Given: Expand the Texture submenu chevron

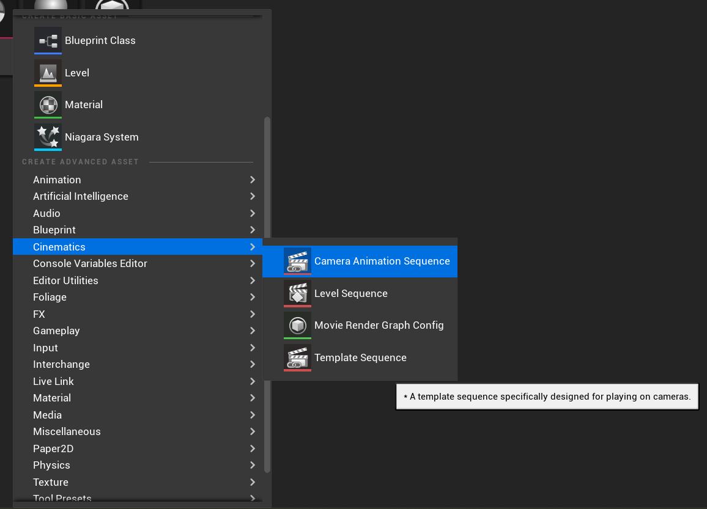Looking at the screenshot, I should tap(252, 482).
